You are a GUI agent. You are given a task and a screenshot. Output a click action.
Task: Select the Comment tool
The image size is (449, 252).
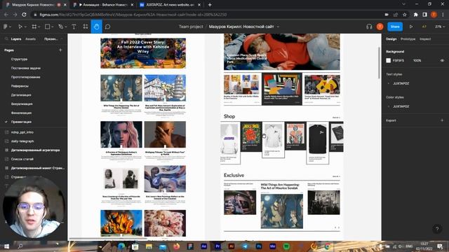point(107,27)
